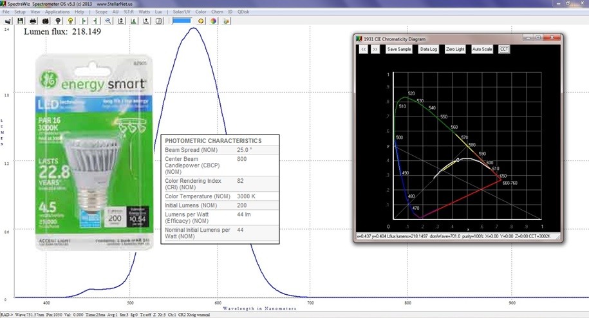
Task: Click the yellow light bulb reference icon
Action: point(71,21)
